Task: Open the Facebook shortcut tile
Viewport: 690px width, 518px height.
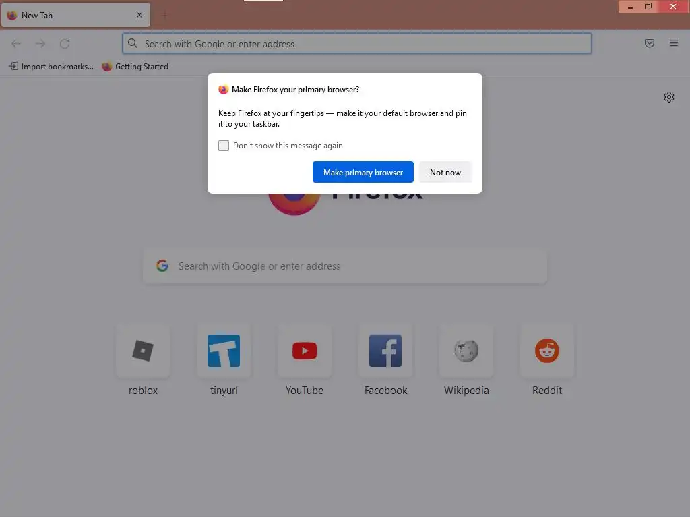Action: [385, 351]
